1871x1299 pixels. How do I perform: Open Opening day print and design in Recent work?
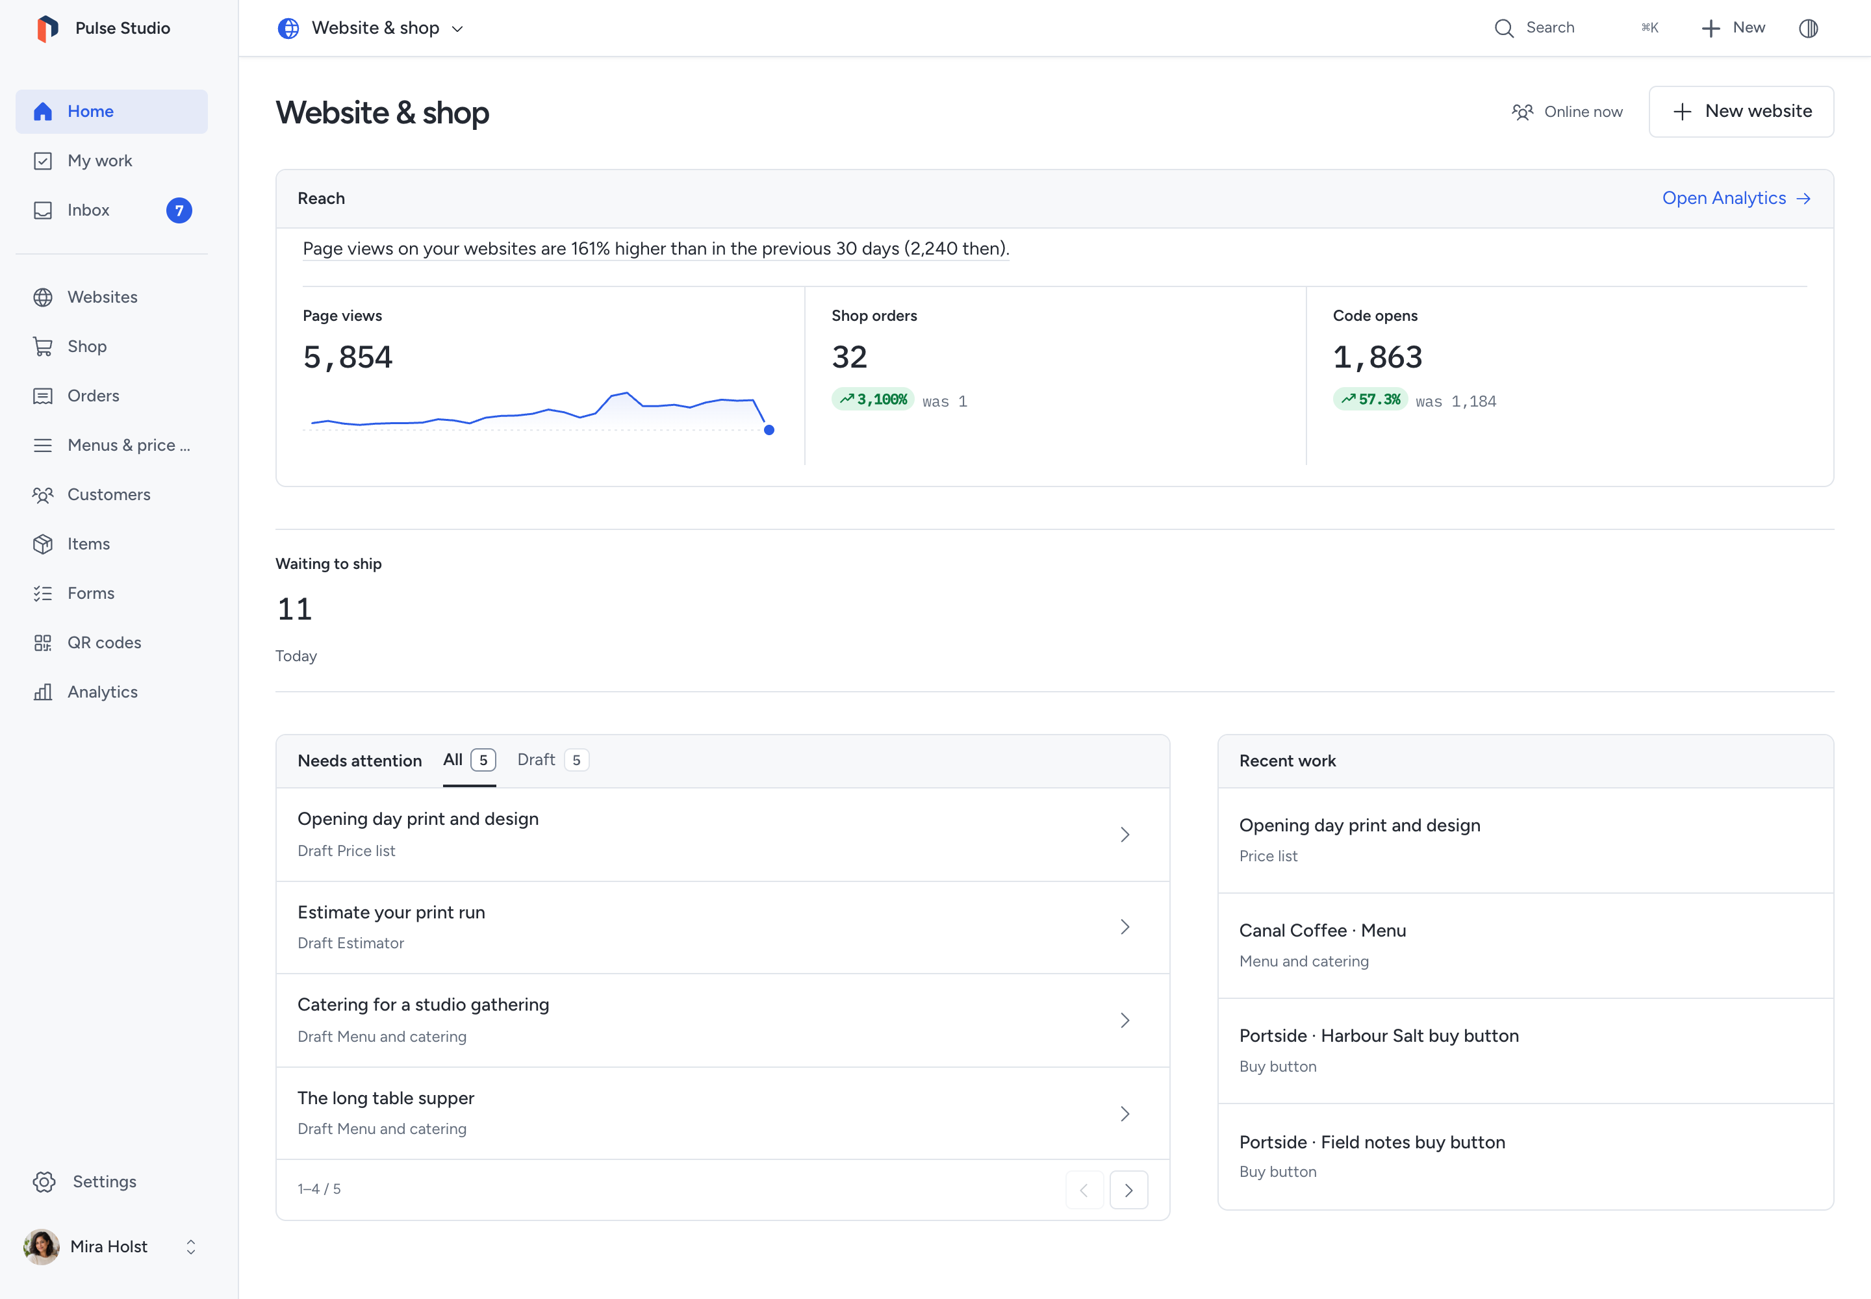[1525, 840]
